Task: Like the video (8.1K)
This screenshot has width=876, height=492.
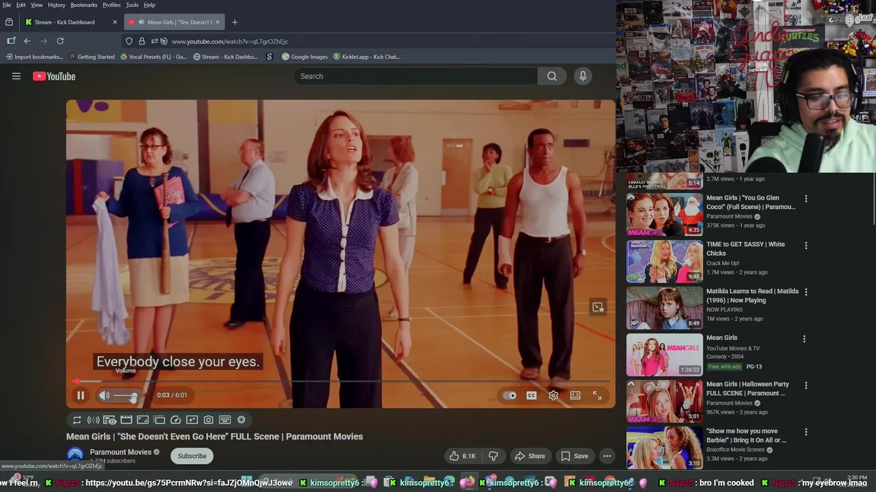Action: [x=462, y=456]
